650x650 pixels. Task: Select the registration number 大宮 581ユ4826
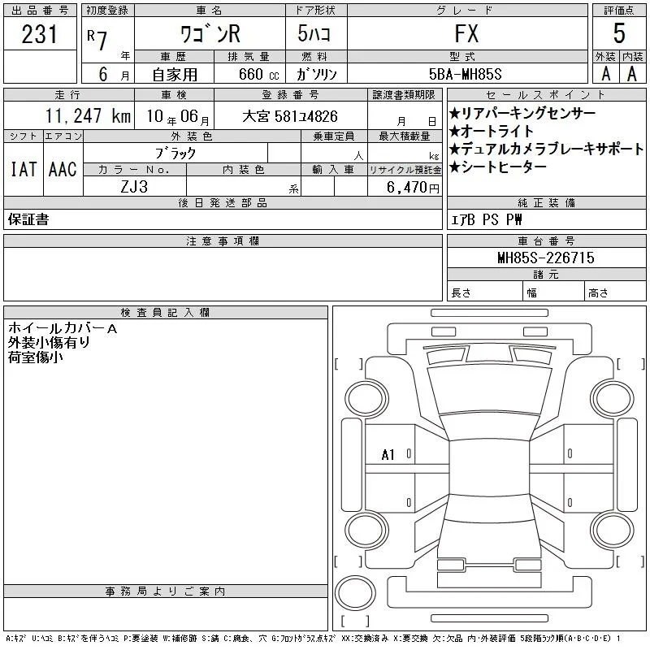(x=290, y=116)
